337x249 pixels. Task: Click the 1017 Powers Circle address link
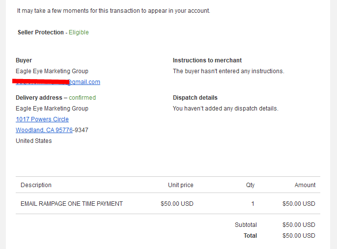(42, 119)
